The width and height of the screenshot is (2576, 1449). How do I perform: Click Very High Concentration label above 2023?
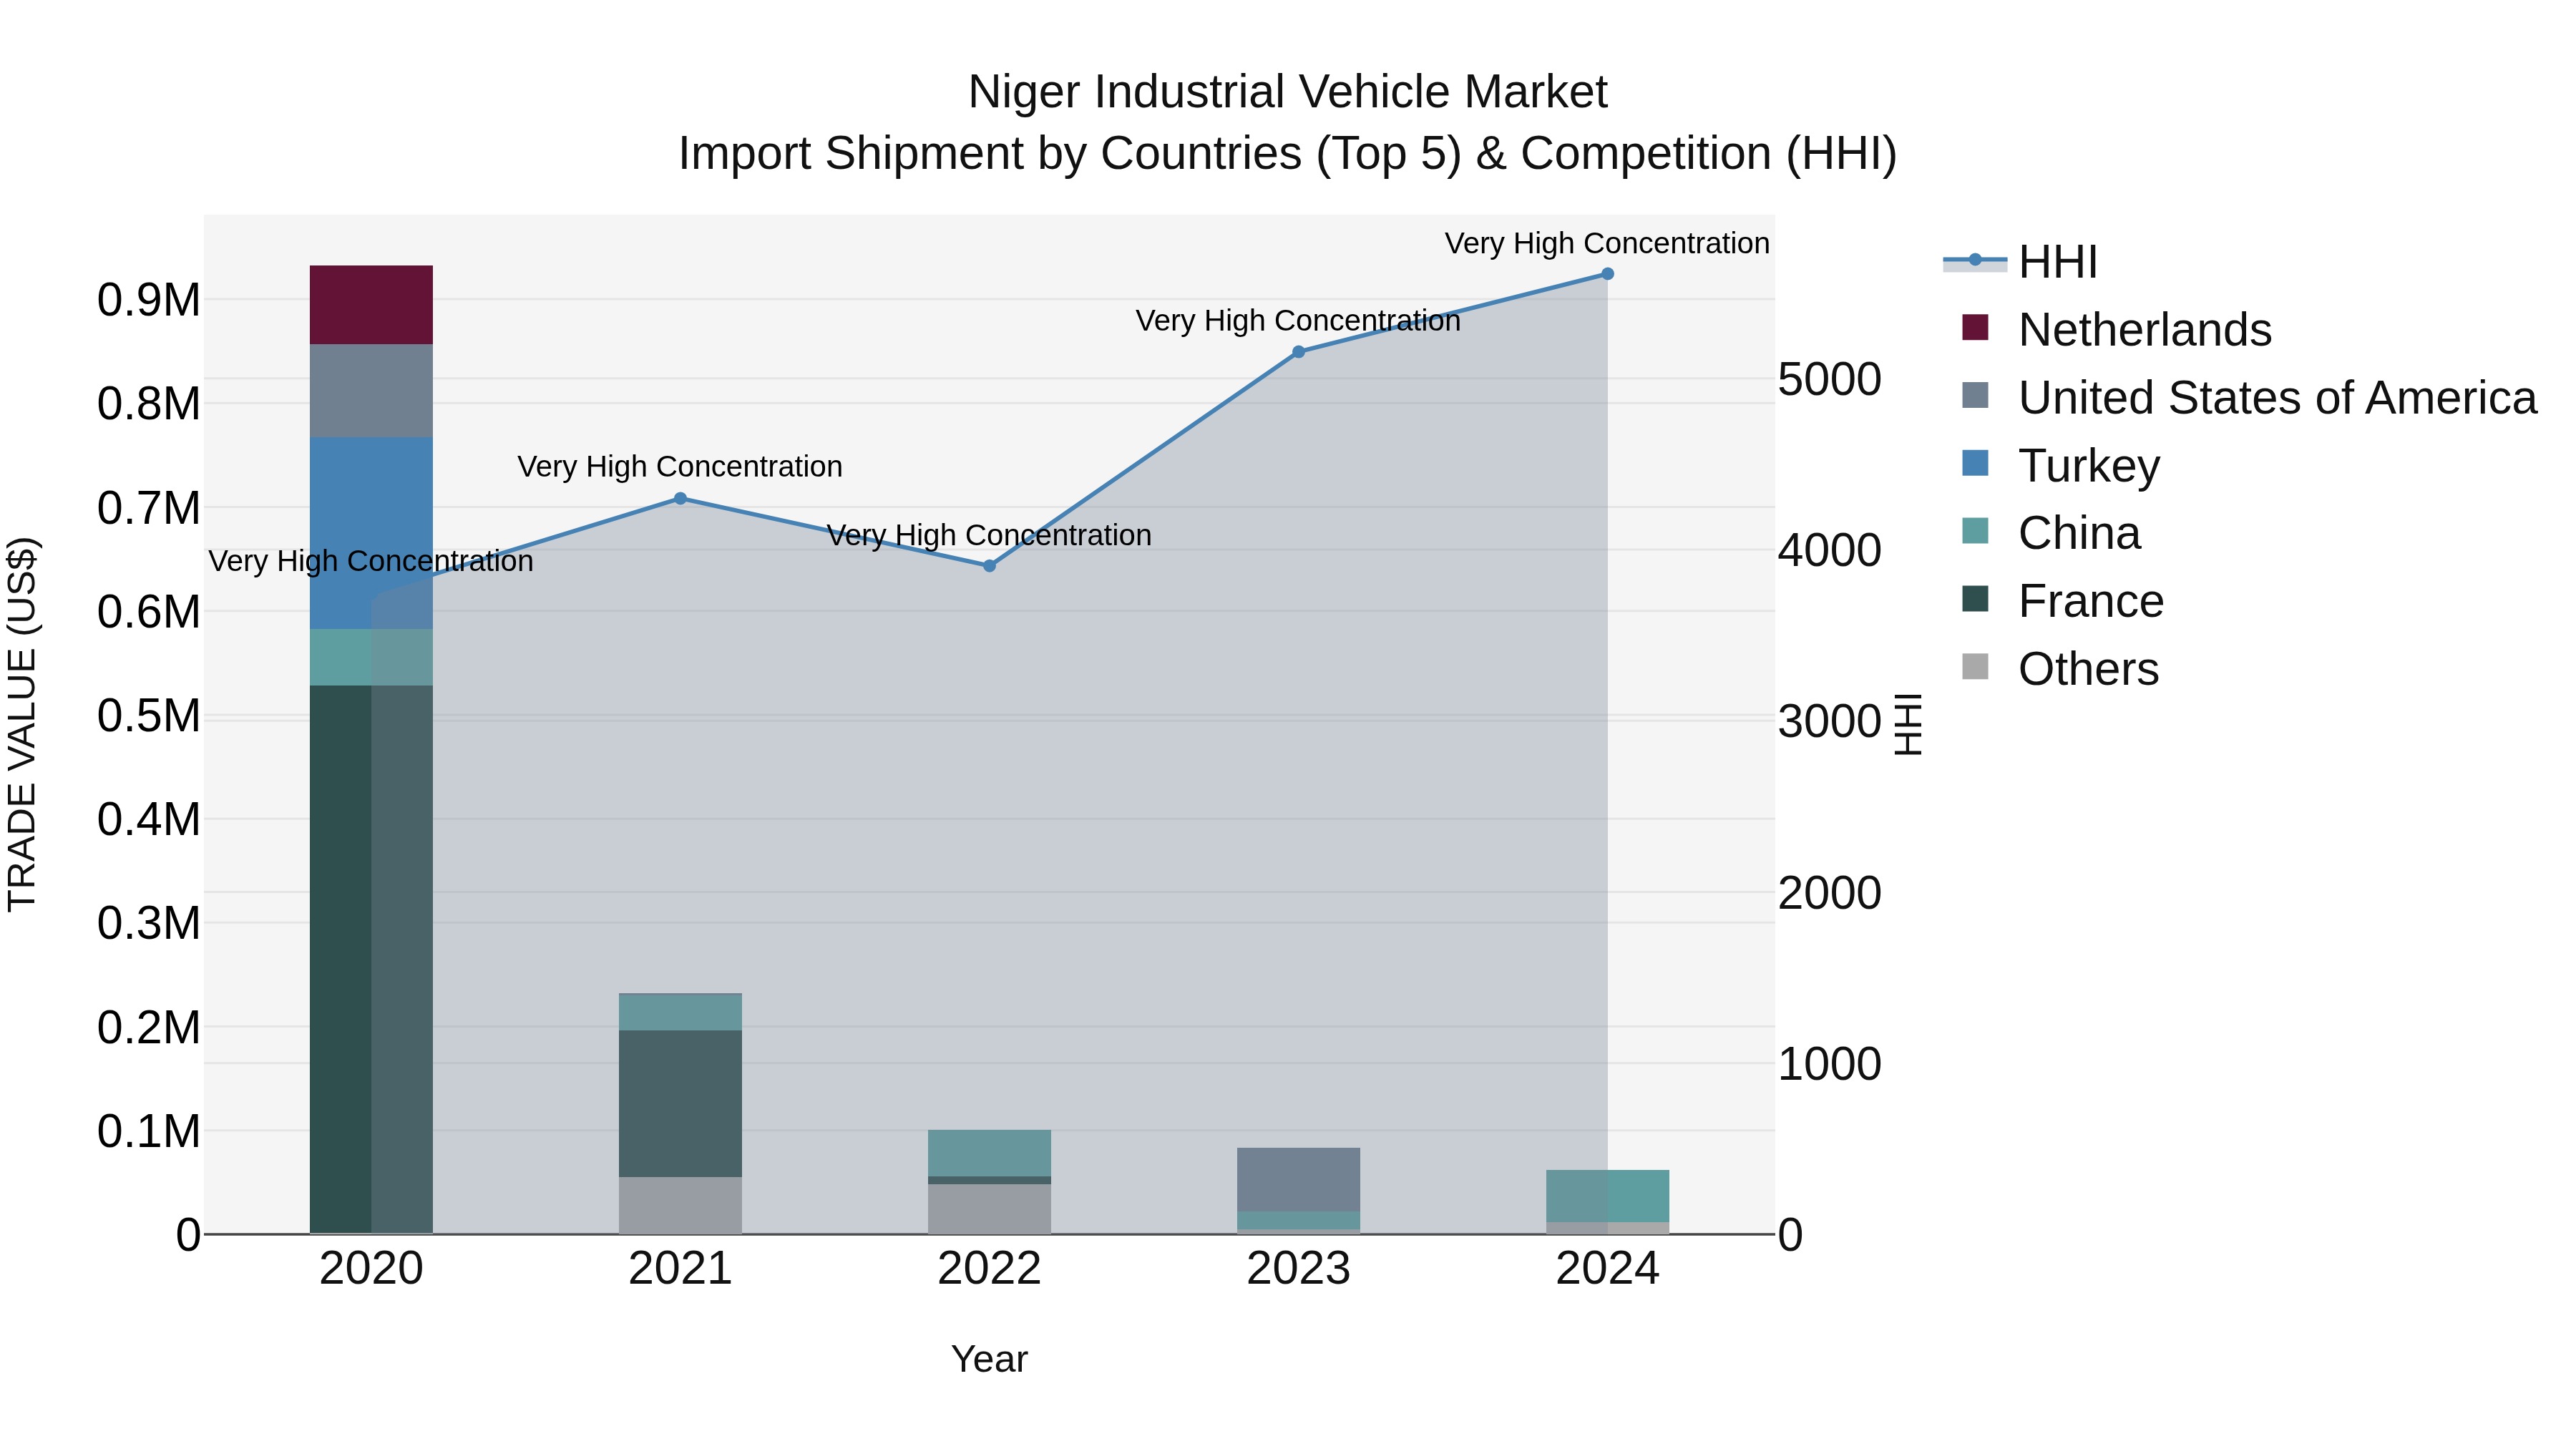click(x=1298, y=321)
